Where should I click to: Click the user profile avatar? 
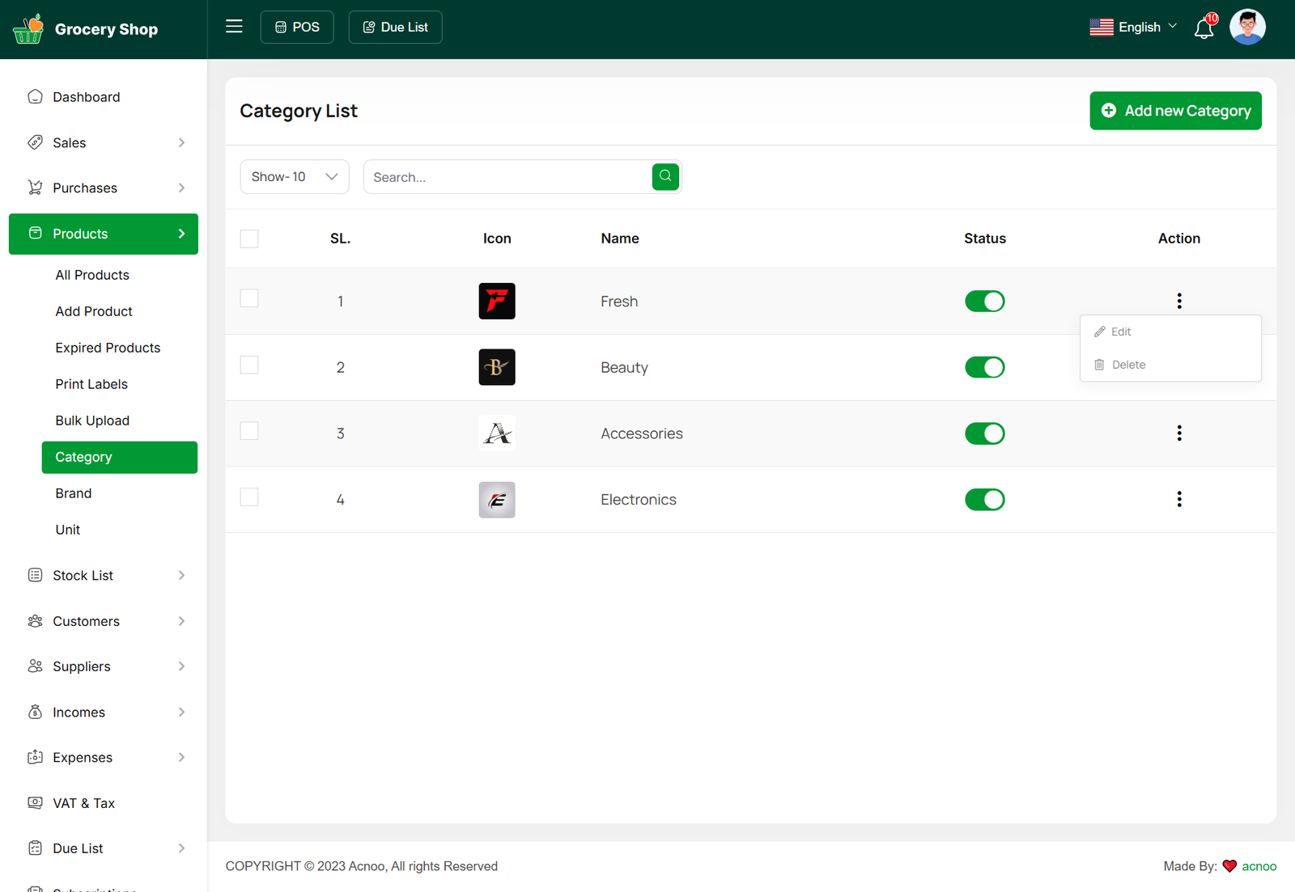(x=1246, y=27)
